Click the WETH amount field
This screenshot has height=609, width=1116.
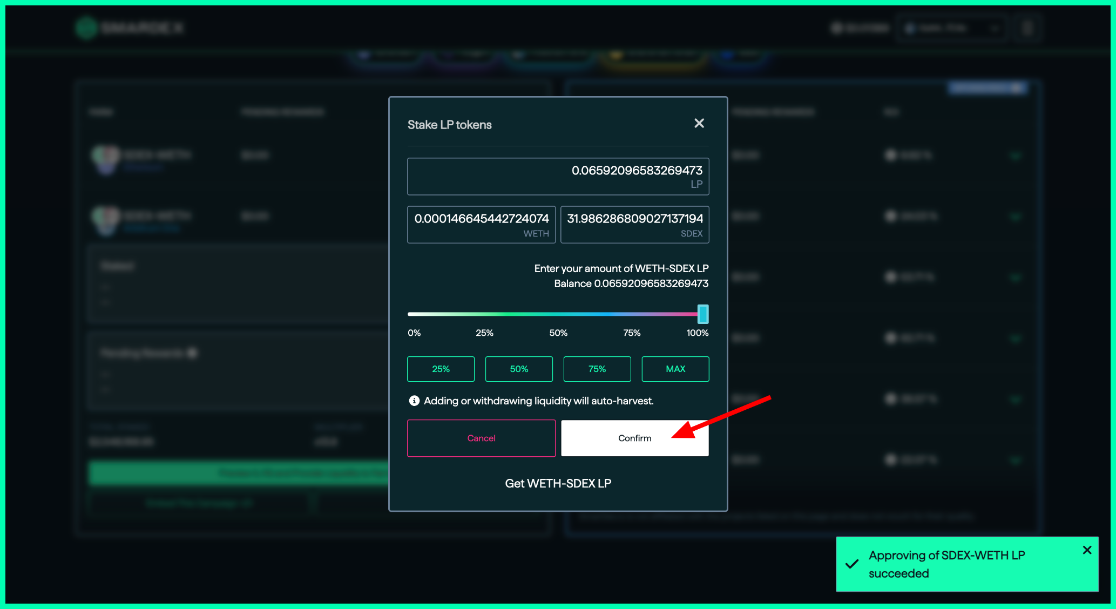click(481, 224)
